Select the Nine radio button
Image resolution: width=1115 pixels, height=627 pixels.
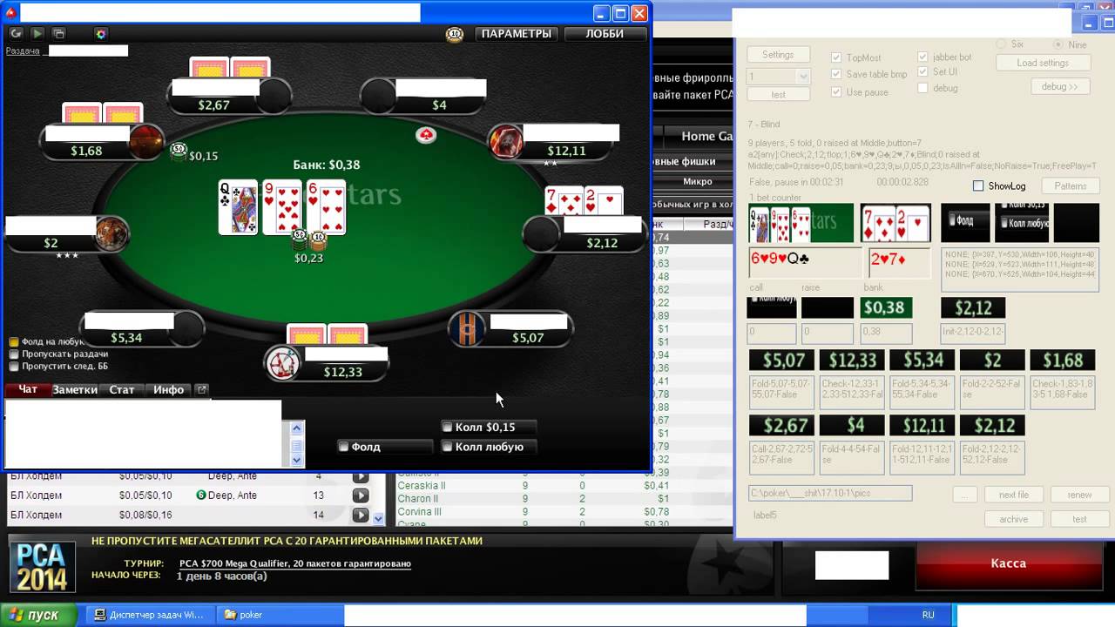click(x=1058, y=44)
